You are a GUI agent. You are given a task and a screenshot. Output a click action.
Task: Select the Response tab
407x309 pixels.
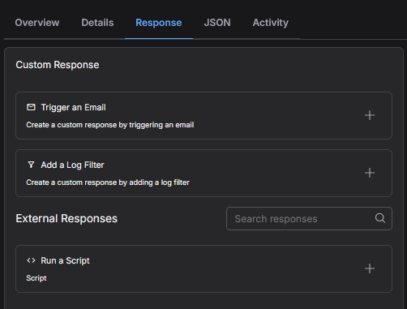(159, 23)
